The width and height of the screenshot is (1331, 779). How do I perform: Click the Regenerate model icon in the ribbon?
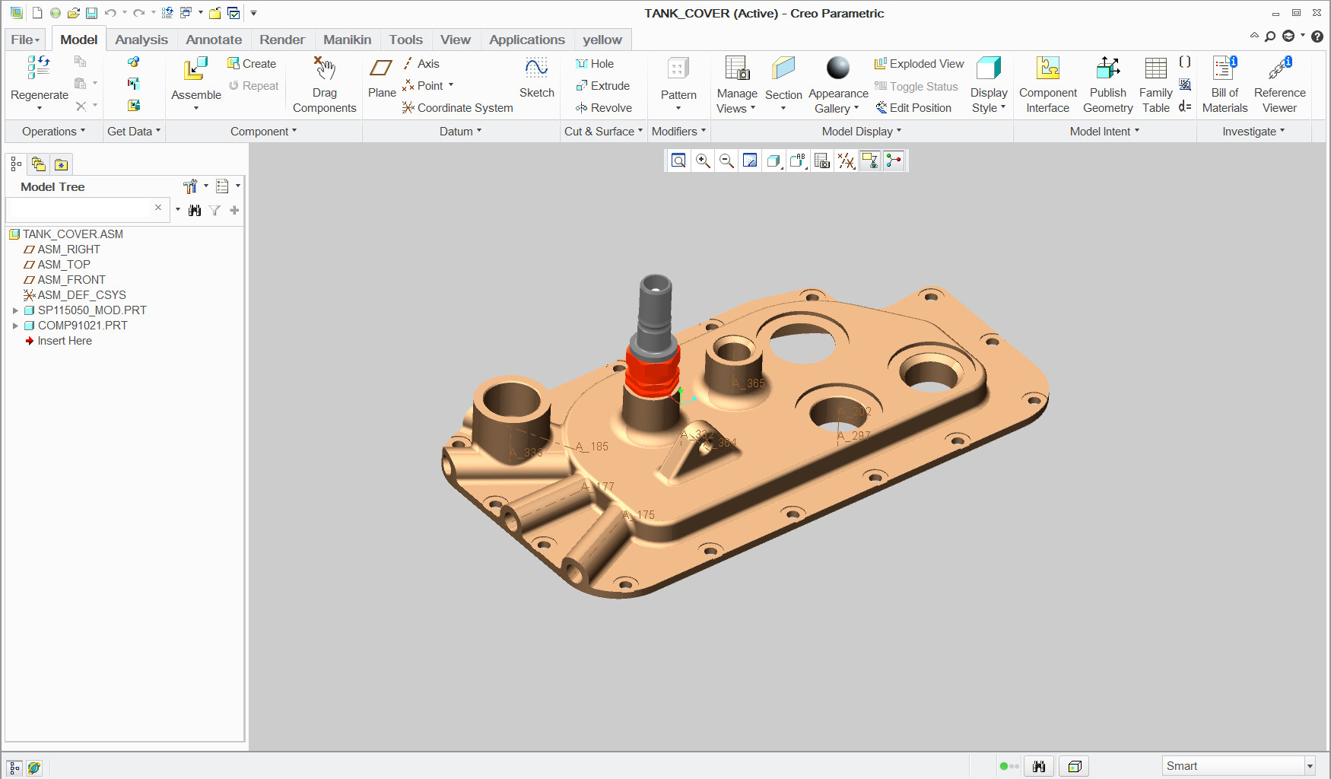pyautogui.click(x=39, y=68)
